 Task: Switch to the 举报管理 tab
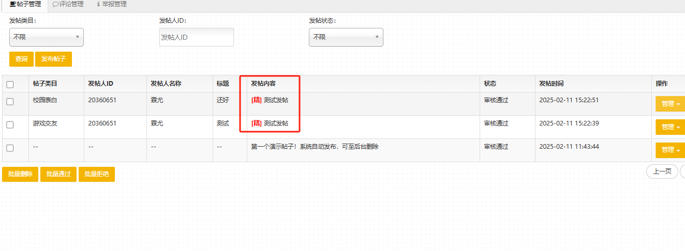coord(112,4)
